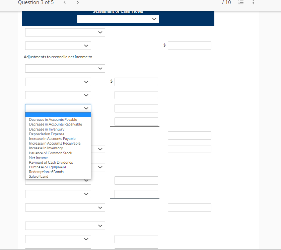This screenshot has height=250, width=281.
Task: Select 'Increase in Accounts Payable' option
Action: tap(58, 139)
